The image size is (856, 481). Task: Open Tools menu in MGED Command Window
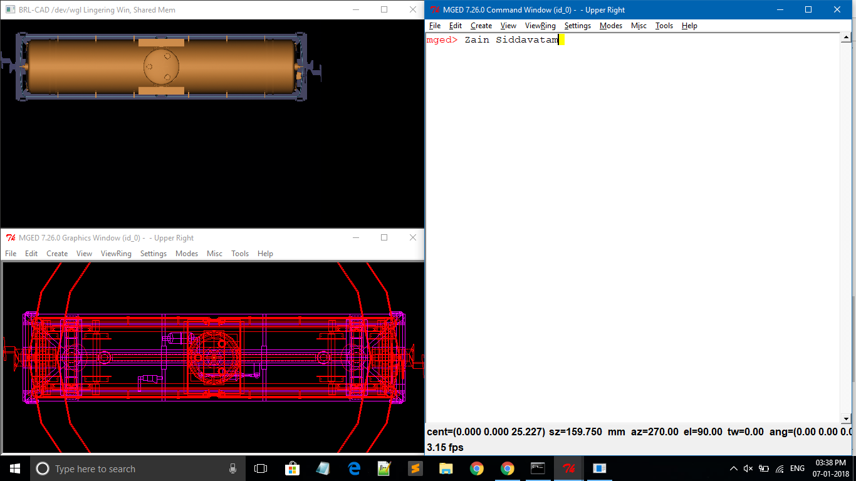664,26
